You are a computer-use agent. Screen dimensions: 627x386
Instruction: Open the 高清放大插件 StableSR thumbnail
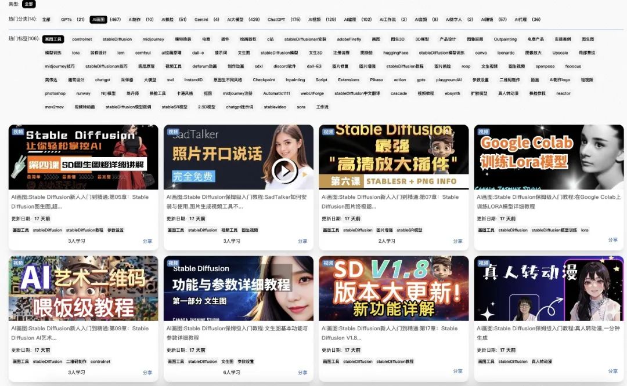pyautogui.click(x=394, y=157)
